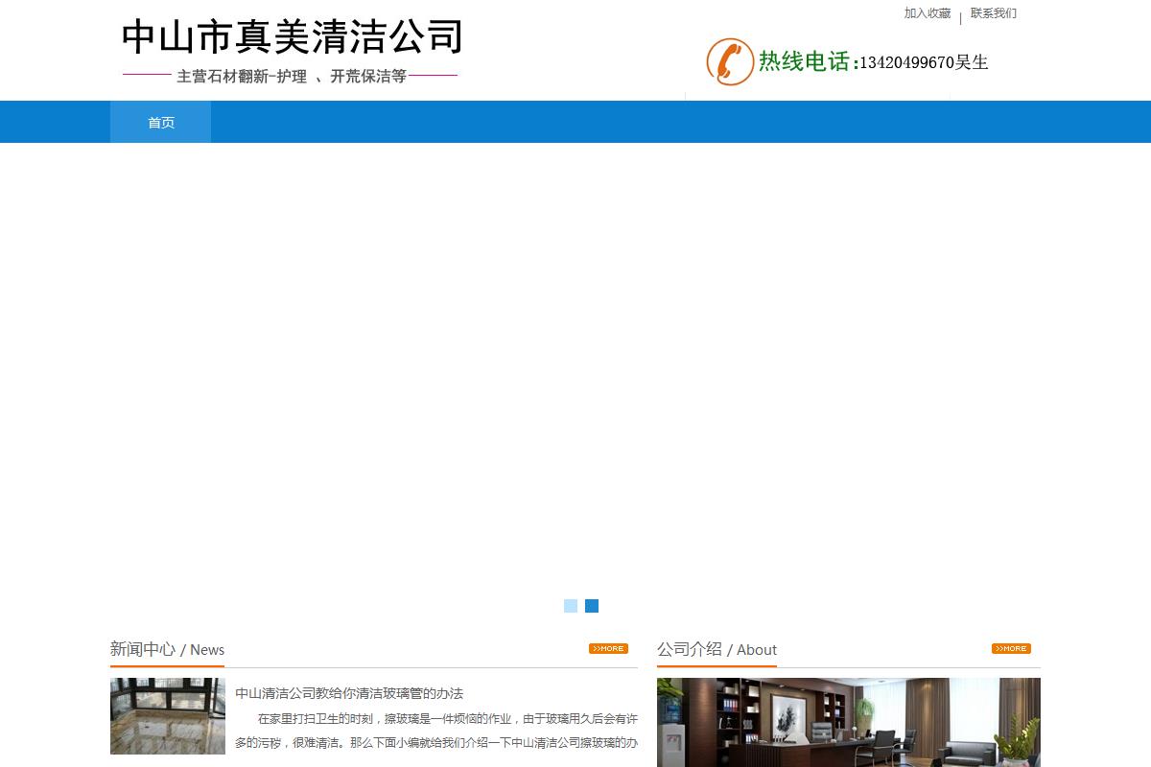Viewport: 1151px width, 767px height.
Task: Click the orange telephone hotline icon
Action: click(730, 62)
